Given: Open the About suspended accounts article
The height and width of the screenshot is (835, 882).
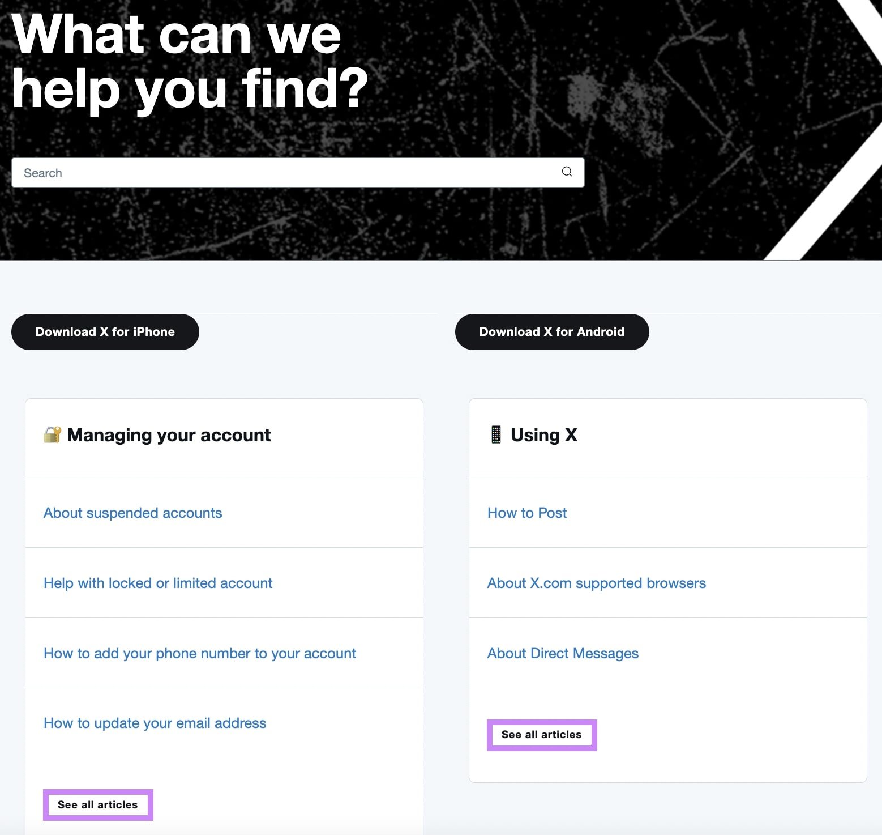Looking at the screenshot, I should 132,513.
